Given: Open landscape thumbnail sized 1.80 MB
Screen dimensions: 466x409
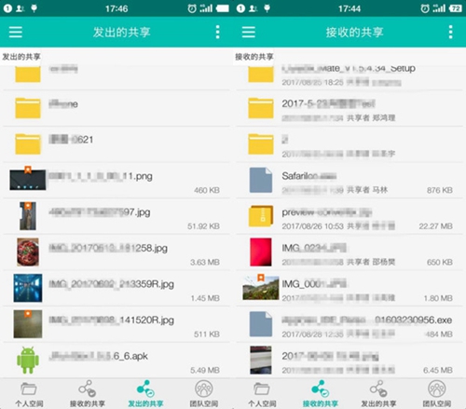Looking at the screenshot, I should [x=261, y=288].
